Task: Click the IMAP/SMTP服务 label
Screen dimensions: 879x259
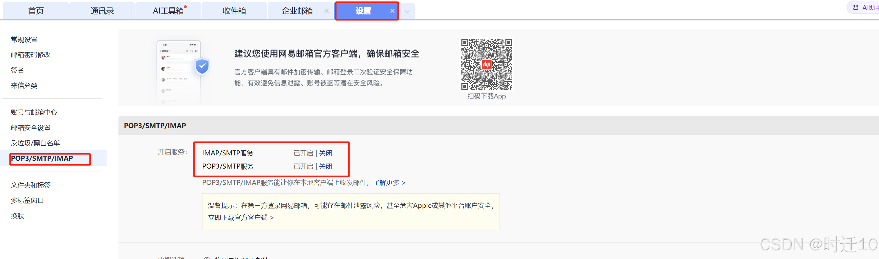Action: tap(228, 153)
